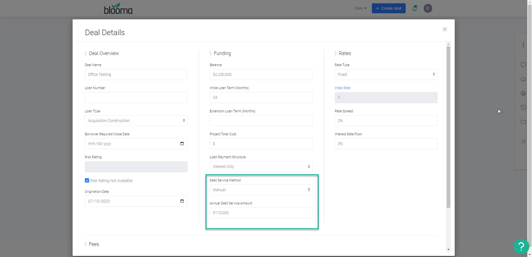Open the help question mark button
Image resolution: width=532 pixels, height=257 pixels.
coord(521,246)
